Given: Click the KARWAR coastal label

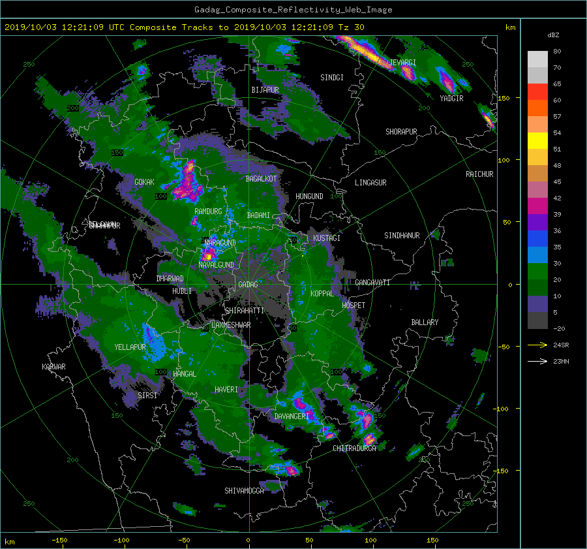Looking at the screenshot, I should pyautogui.click(x=53, y=367).
